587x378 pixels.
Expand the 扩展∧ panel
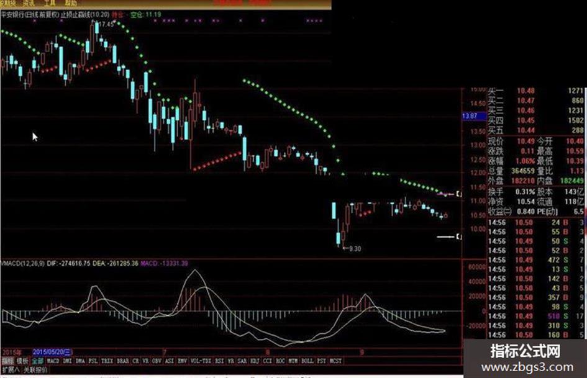tap(11, 370)
